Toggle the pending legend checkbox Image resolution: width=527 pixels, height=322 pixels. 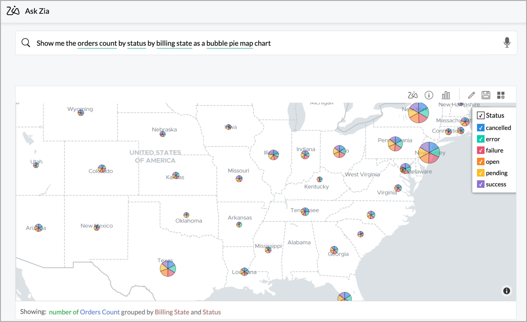point(480,173)
